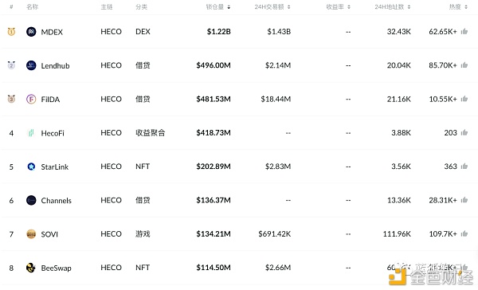This screenshot has height=290, width=478.
Task: Toggle the thumbs-up for Lendhub
Action: click(x=464, y=65)
